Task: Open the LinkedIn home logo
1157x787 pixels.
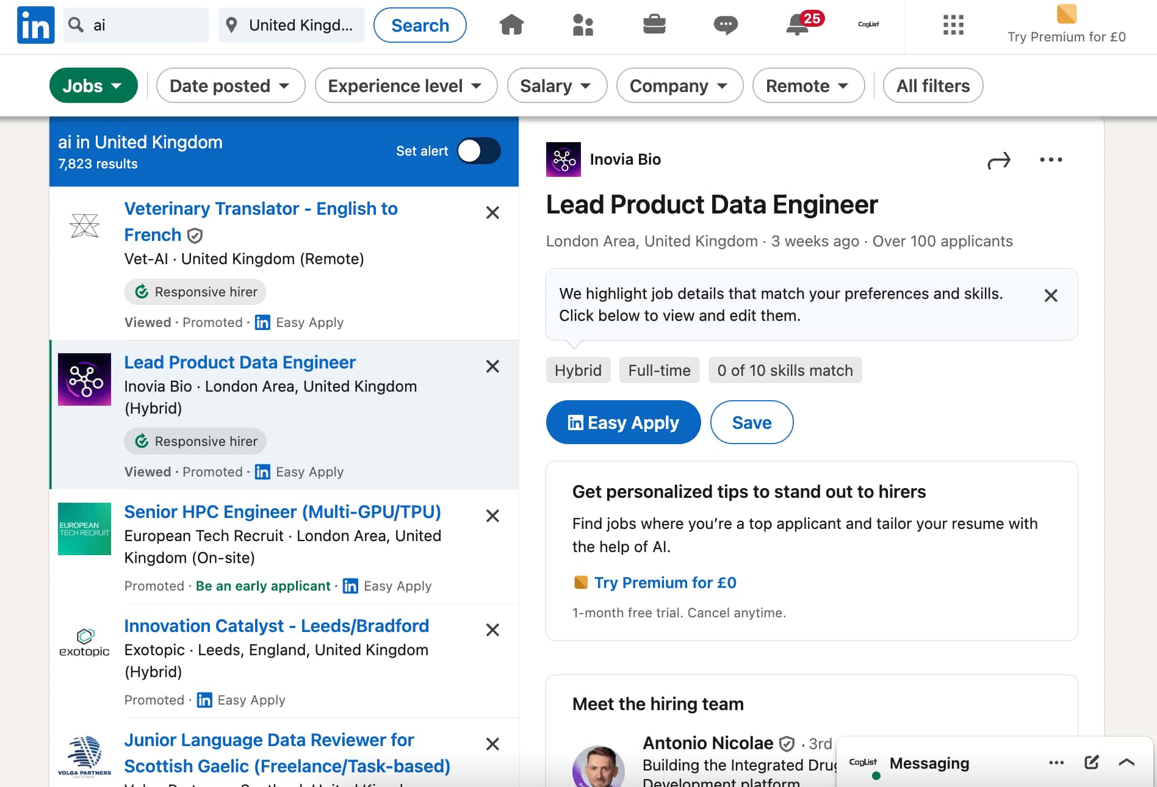Action: coord(35,25)
